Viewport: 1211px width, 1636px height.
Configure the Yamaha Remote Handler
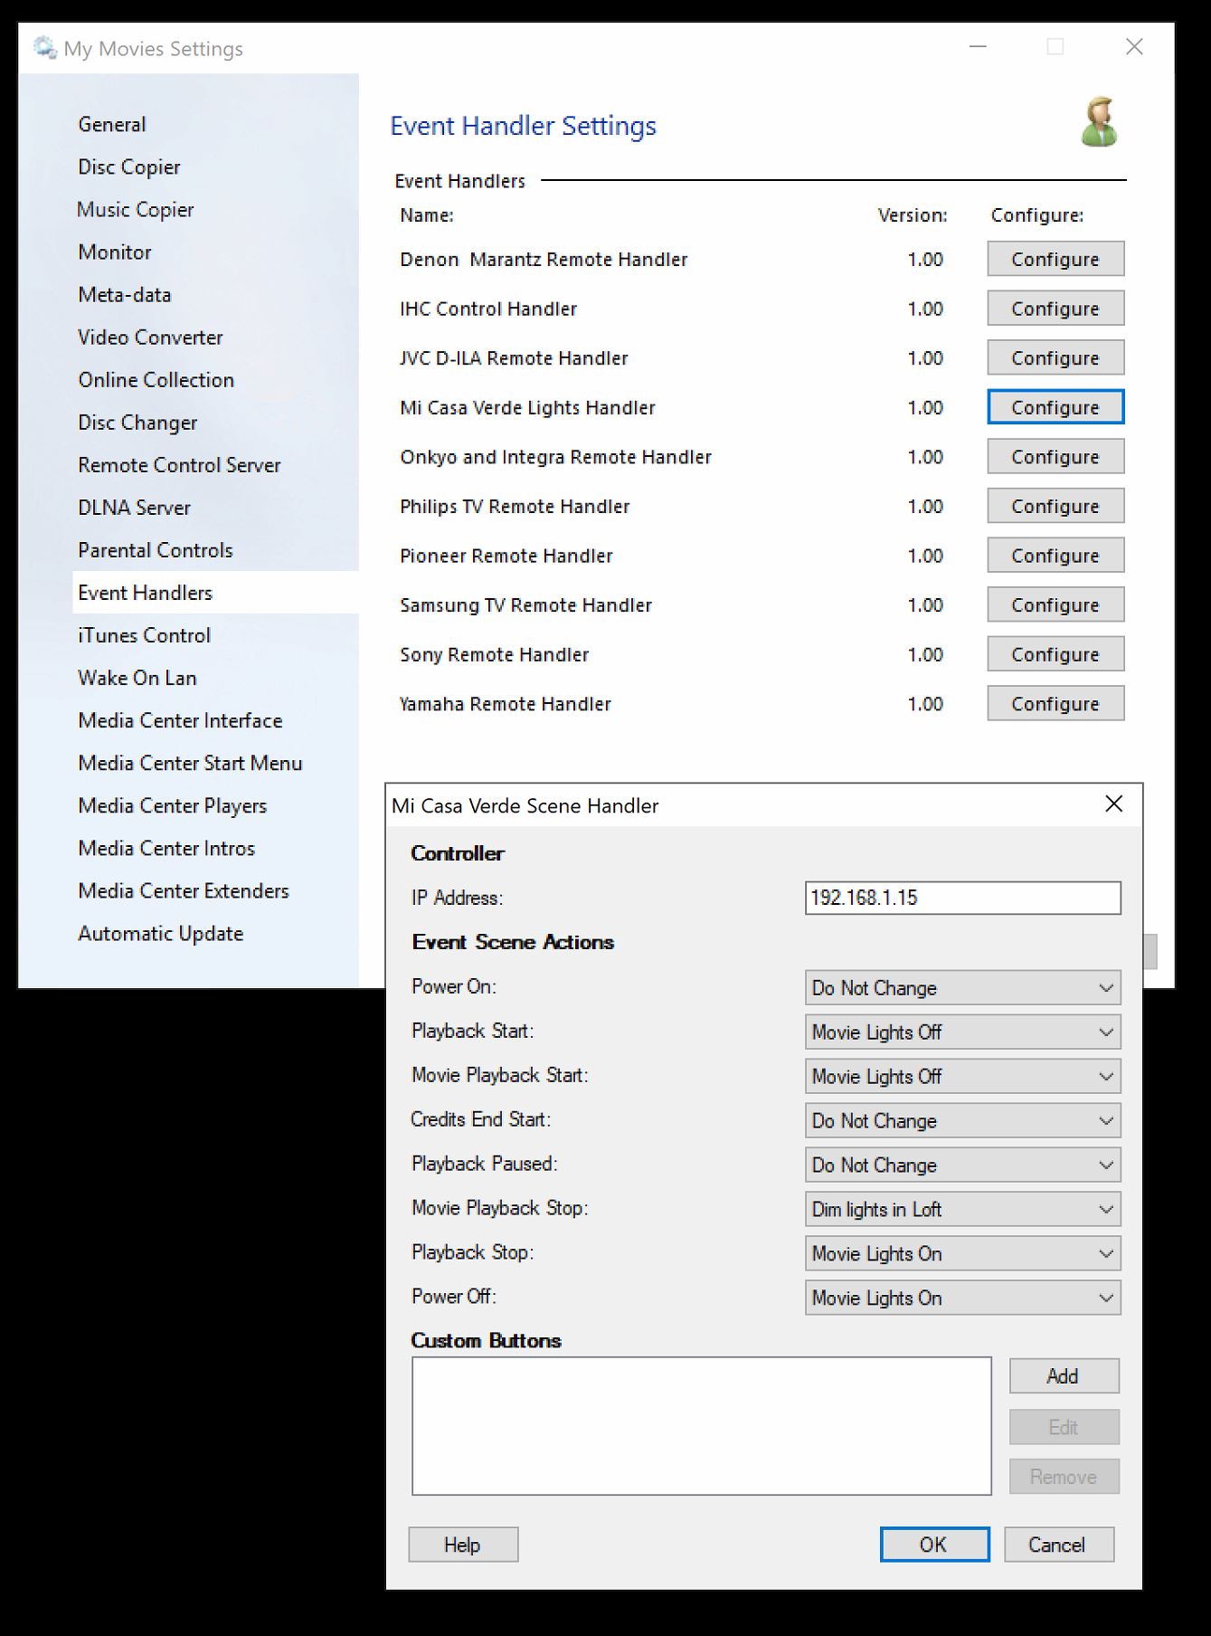[1055, 704]
